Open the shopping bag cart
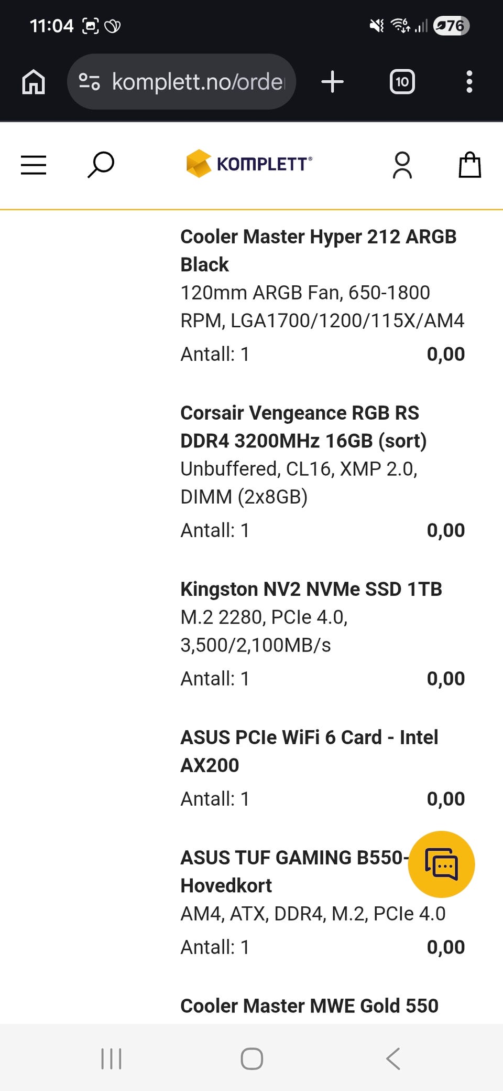The height and width of the screenshot is (1091, 503). [x=469, y=165]
